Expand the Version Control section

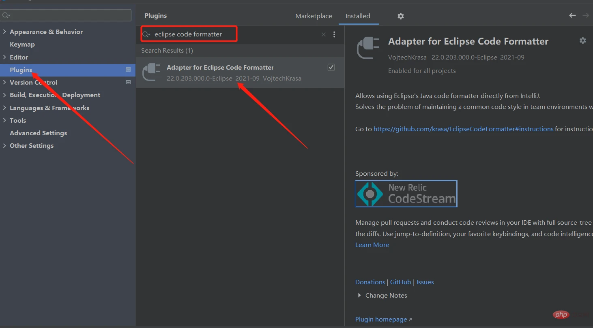click(4, 82)
